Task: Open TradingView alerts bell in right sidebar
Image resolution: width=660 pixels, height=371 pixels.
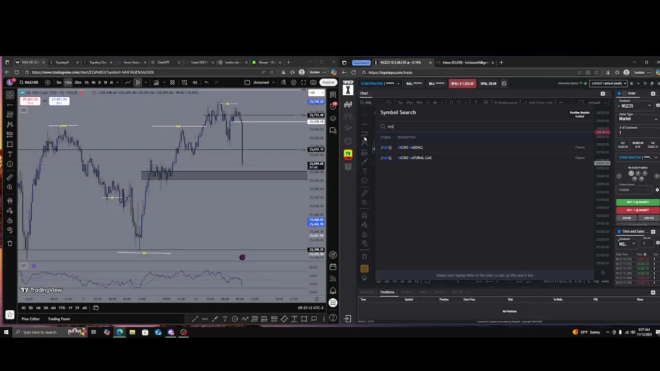Action: coord(333,291)
